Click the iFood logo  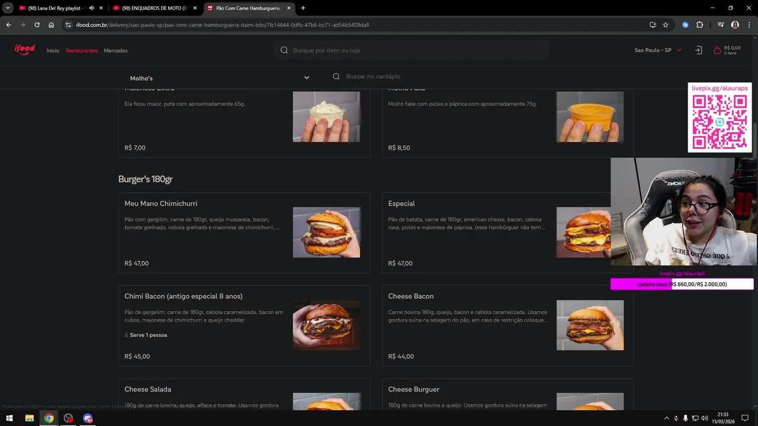(x=25, y=50)
